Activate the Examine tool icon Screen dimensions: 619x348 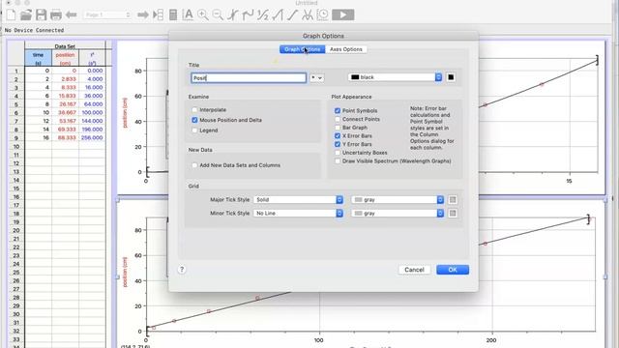(233, 15)
